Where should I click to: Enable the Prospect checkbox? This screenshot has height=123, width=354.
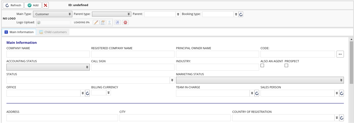[x=286, y=66]
